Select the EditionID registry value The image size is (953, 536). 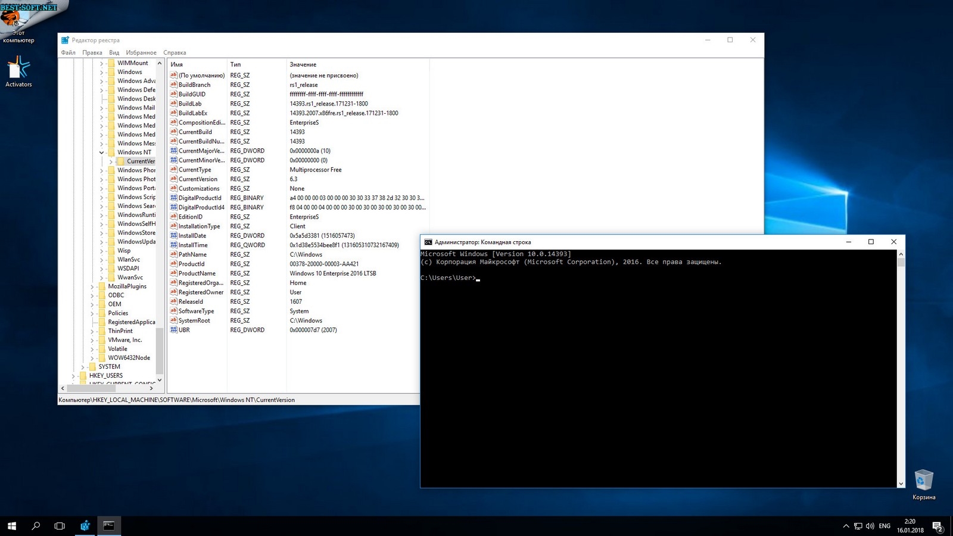190,217
